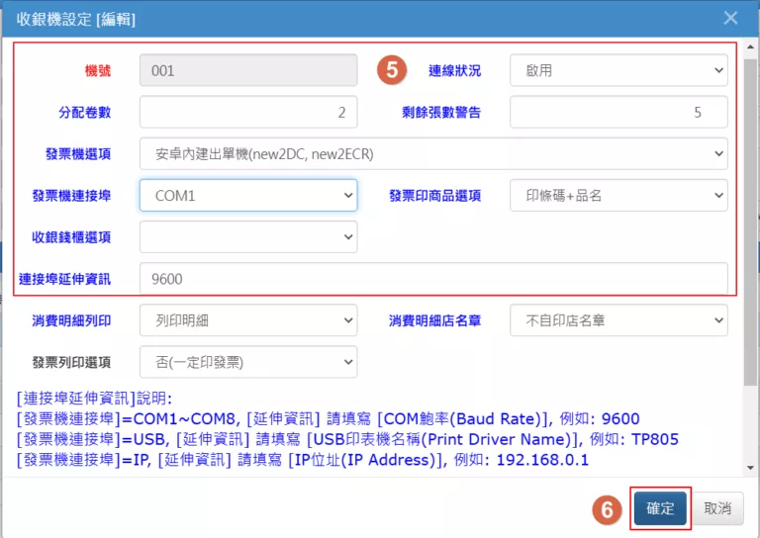This screenshot has height=538, width=760.
Task: Click the 消費明細店名章 label
Action: (434, 321)
